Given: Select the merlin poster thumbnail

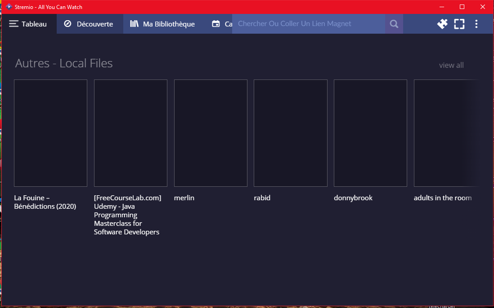Looking at the screenshot, I should point(211,133).
